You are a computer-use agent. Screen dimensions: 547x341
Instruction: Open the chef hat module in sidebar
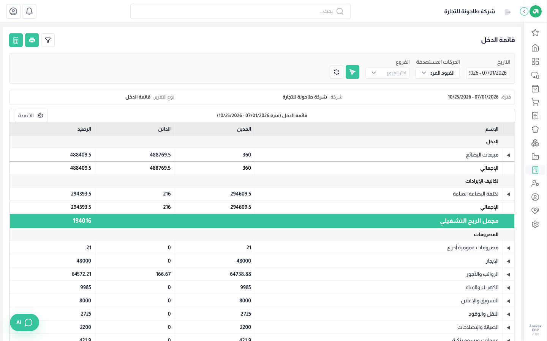pyautogui.click(x=535, y=129)
